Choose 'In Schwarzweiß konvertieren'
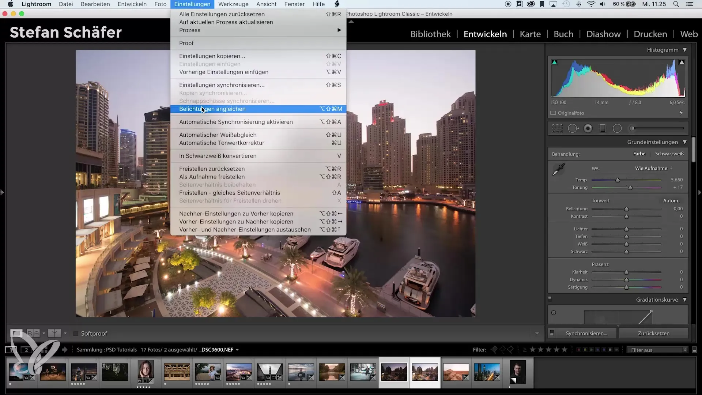The image size is (702, 395). 258,156
